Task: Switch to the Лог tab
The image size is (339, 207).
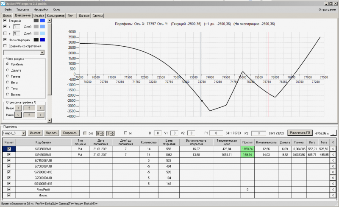Action: (x=70, y=16)
